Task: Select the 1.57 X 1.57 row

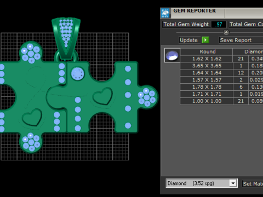Action: pyautogui.click(x=221, y=80)
